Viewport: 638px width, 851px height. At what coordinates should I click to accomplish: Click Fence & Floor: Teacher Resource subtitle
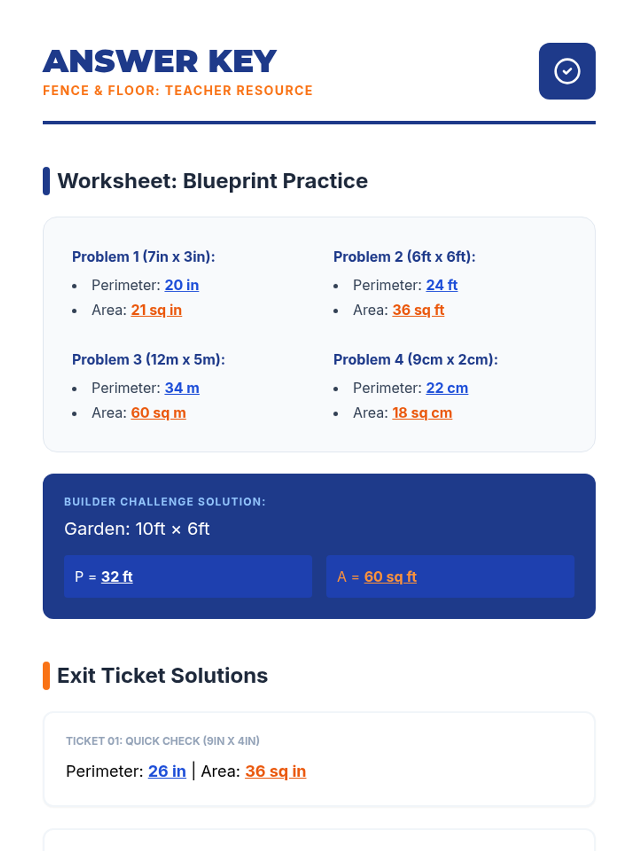[x=178, y=90]
